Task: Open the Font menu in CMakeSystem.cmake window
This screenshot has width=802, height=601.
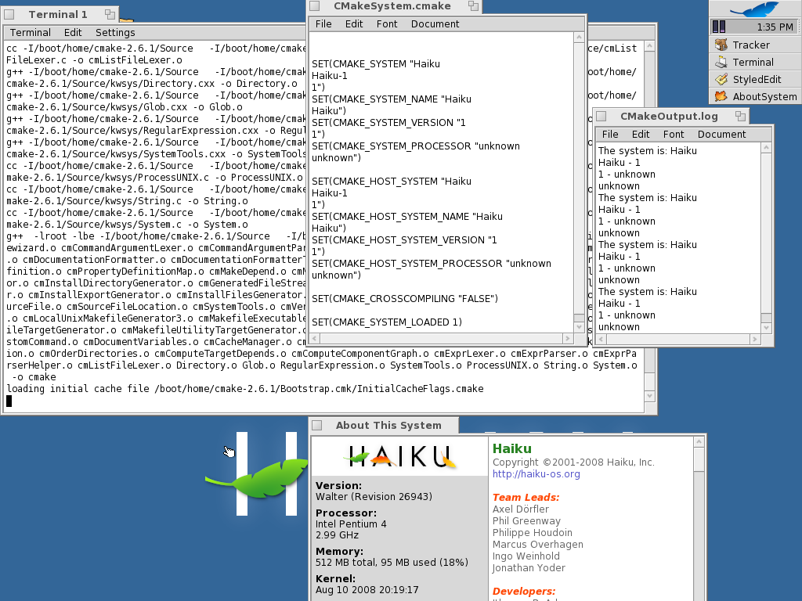Action: [x=387, y=23]
